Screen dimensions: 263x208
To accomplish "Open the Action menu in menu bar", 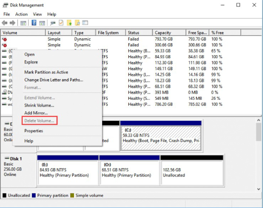I will (x=21, y=14).
